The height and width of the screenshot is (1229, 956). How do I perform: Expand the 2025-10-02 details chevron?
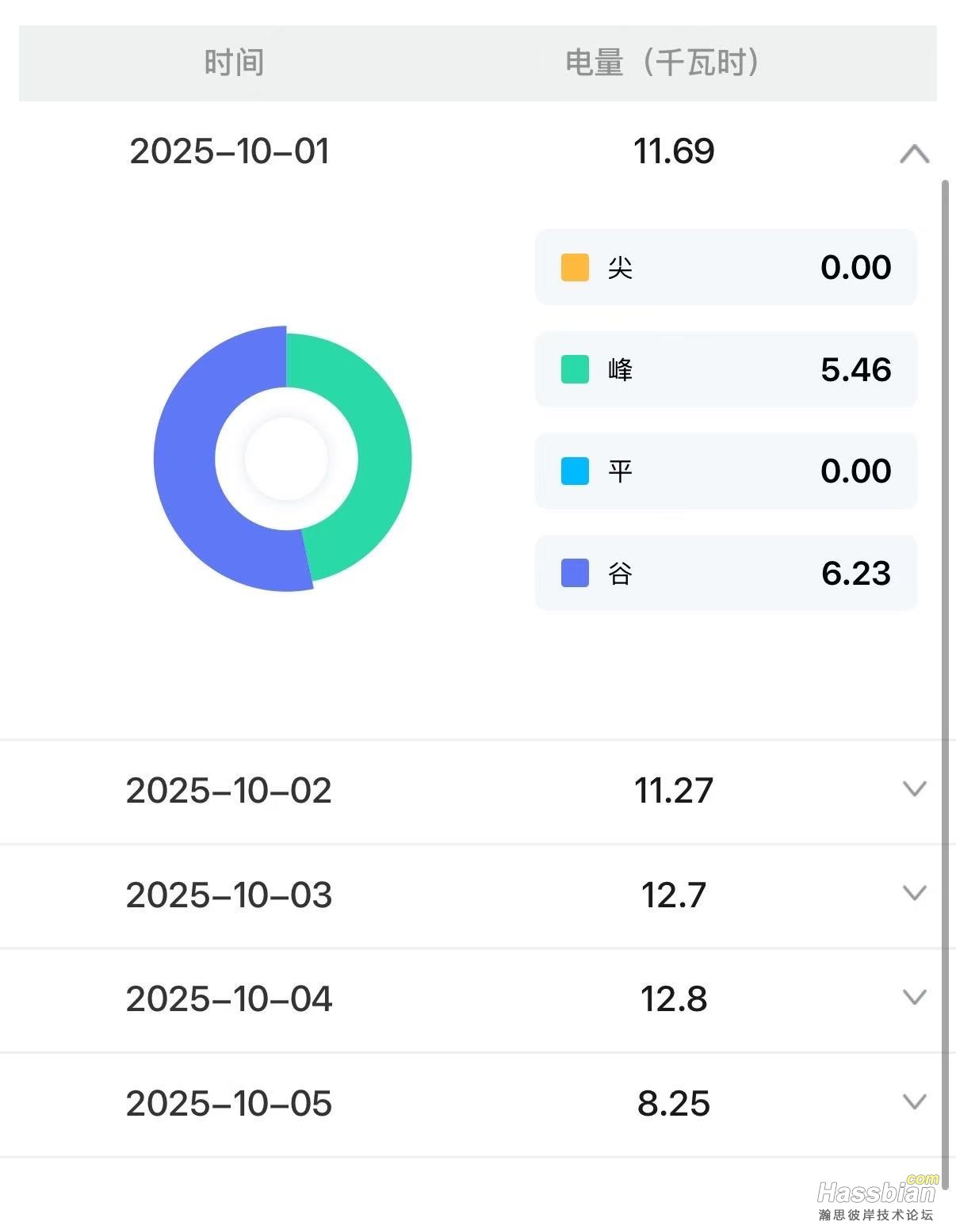[914, 788]
